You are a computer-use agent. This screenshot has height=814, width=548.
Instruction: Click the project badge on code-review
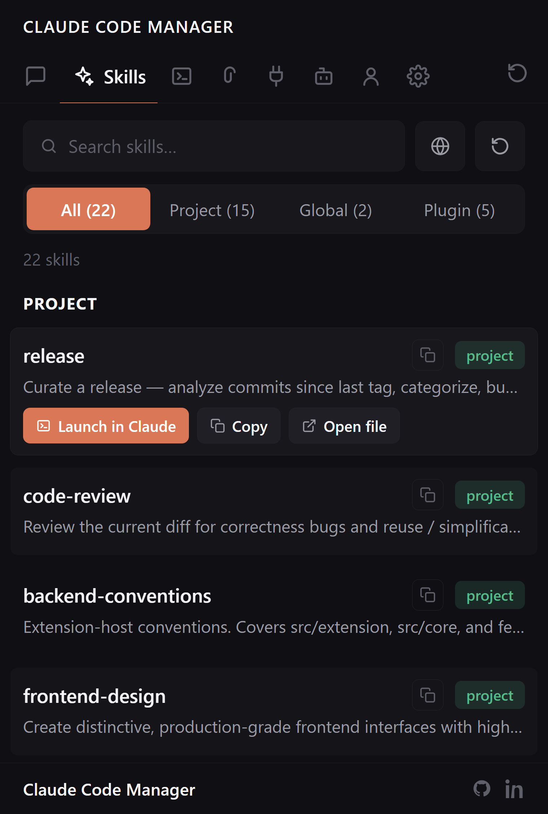pyautogui.click(x=490, y=495)
